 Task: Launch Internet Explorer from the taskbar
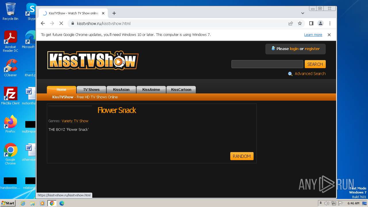coord(23,203)
